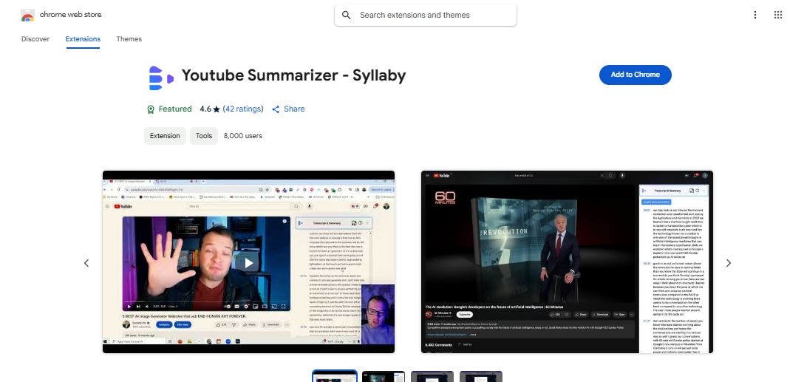Select the third carousel thumbnail
This screenshot has height=382, width=787.
(432, 376)
